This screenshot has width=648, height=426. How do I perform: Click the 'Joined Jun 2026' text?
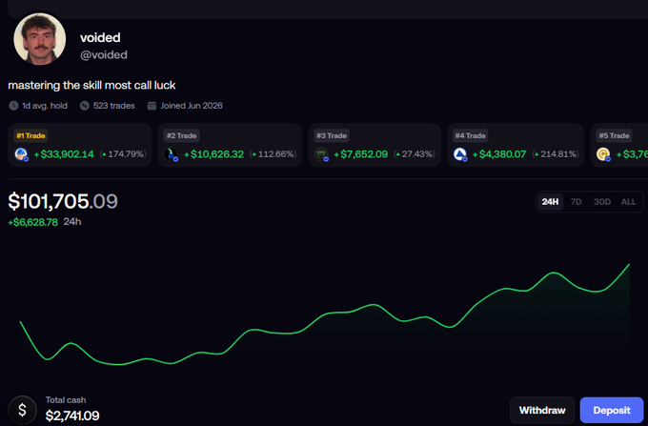tap(192, 106)
